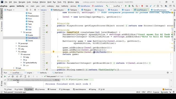Show hidden editor tabs chevron

[x=171, y=10]
